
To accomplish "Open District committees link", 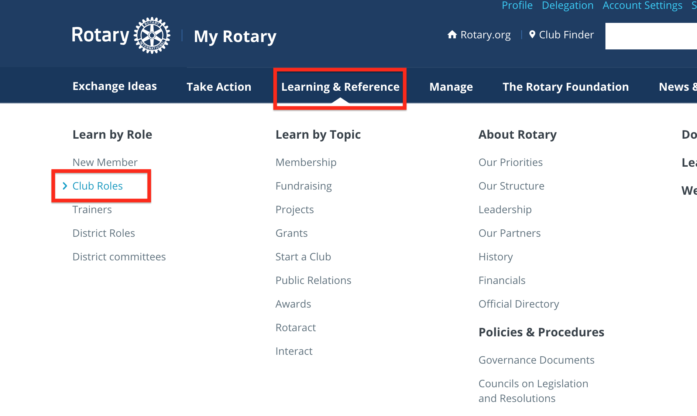I will pyautogui.click(x=119, y=257).
